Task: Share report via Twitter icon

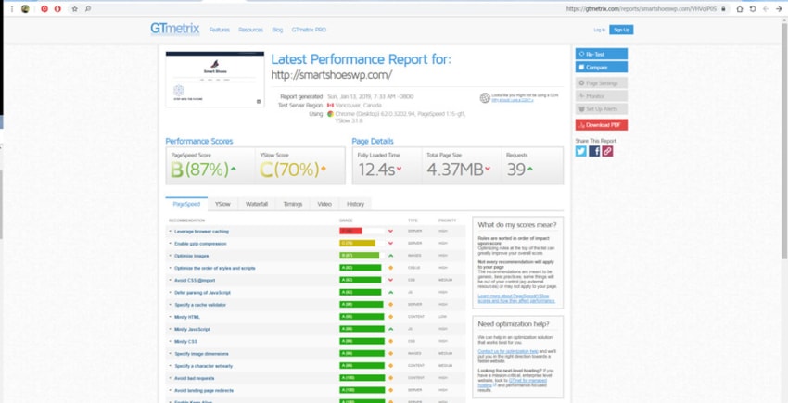Action: (x=581, y=151)
